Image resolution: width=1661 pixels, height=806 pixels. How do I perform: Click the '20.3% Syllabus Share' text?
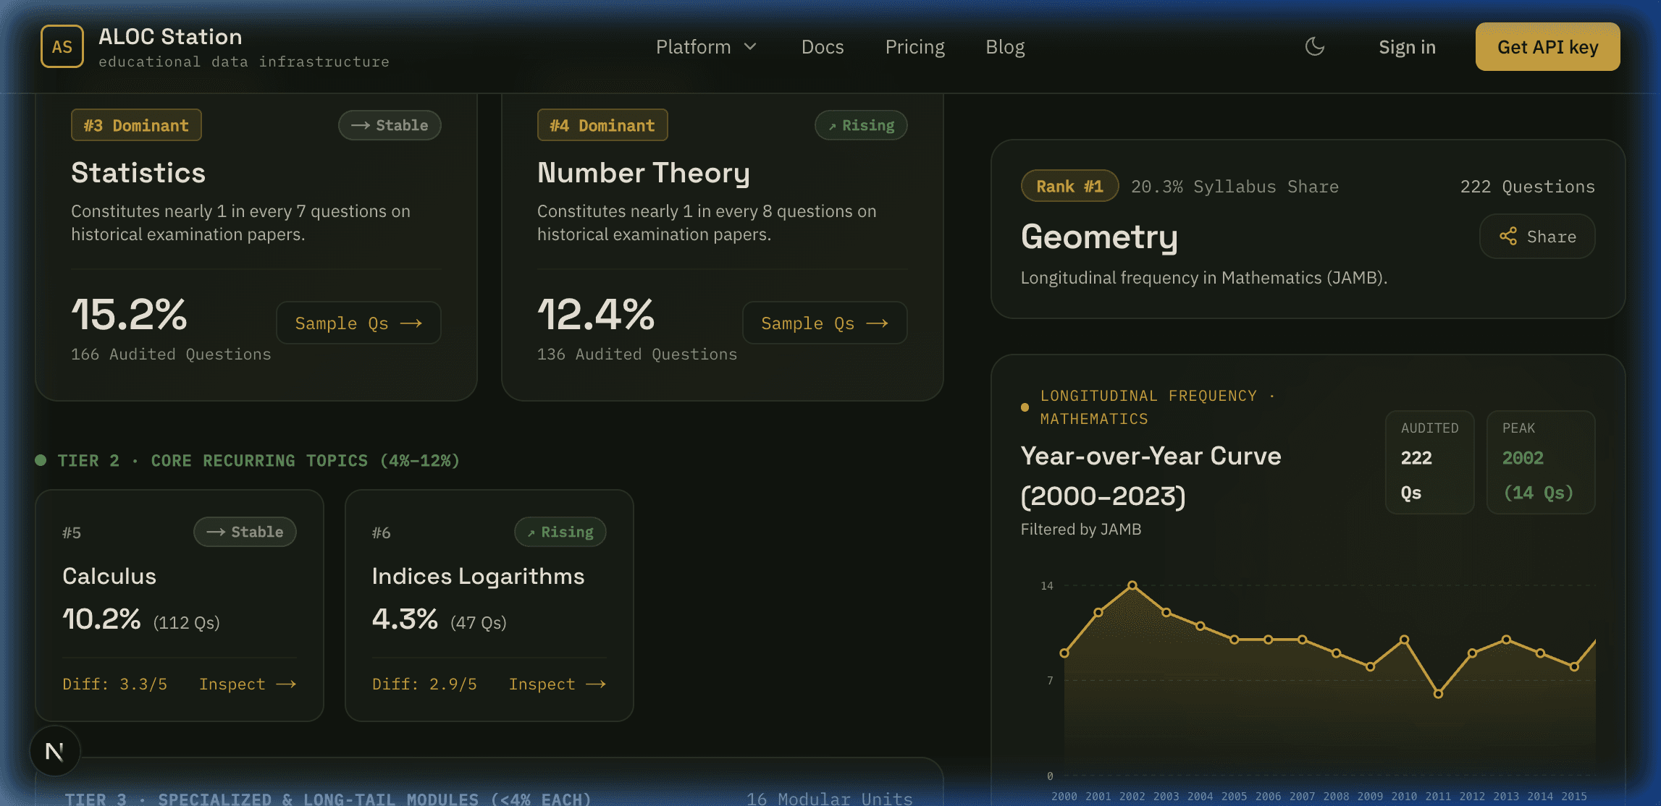pyautogui.click(x=1235, y=187)
